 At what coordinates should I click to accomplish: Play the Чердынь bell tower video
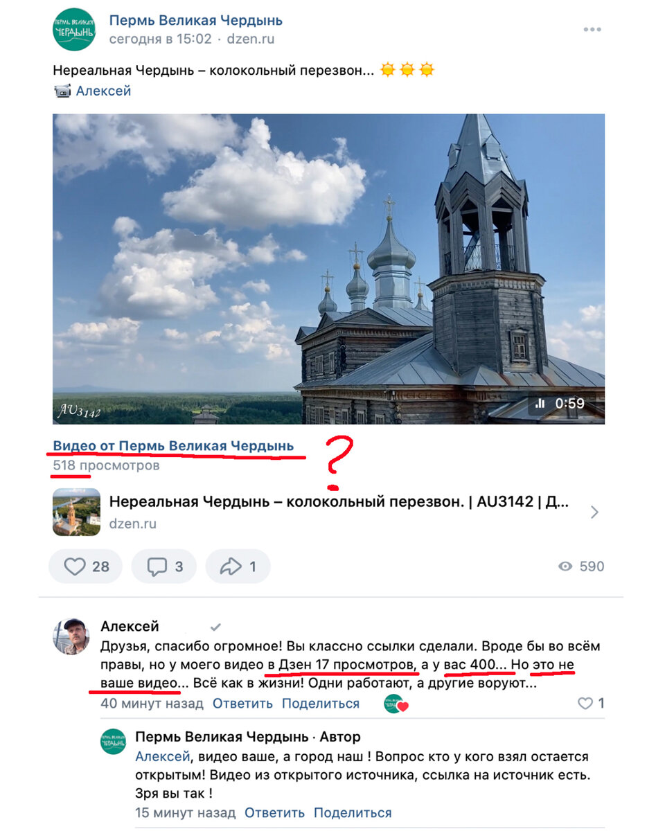[x=328, y=269]
